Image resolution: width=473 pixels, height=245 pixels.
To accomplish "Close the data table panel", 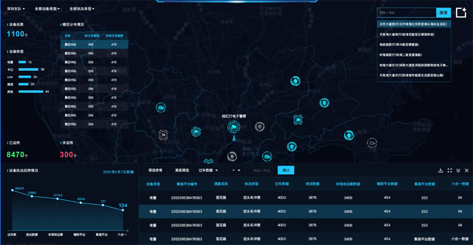I will (466, 170).
